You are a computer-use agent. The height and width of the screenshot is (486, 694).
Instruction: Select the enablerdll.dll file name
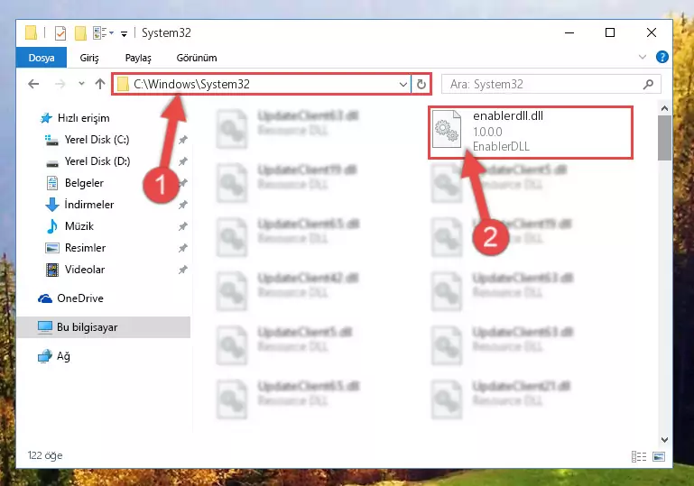coord(508,115)
